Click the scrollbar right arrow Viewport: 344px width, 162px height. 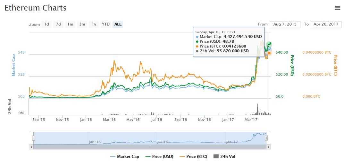[x=268, y=147]
